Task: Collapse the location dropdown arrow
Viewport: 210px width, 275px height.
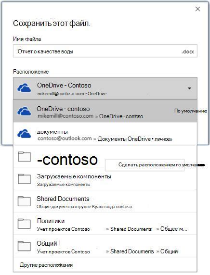Action: [189, 88]
